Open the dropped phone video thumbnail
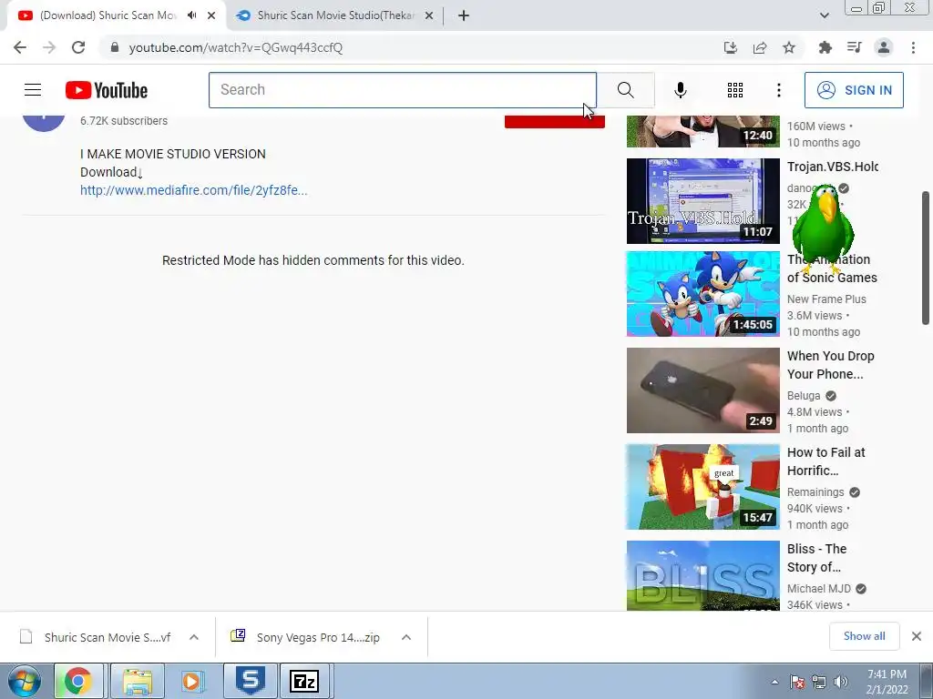The image size is (933, 699). 702,390
